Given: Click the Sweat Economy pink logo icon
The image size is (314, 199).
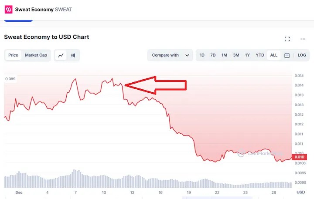Looking at the screenshot, I should pos(8,10).
